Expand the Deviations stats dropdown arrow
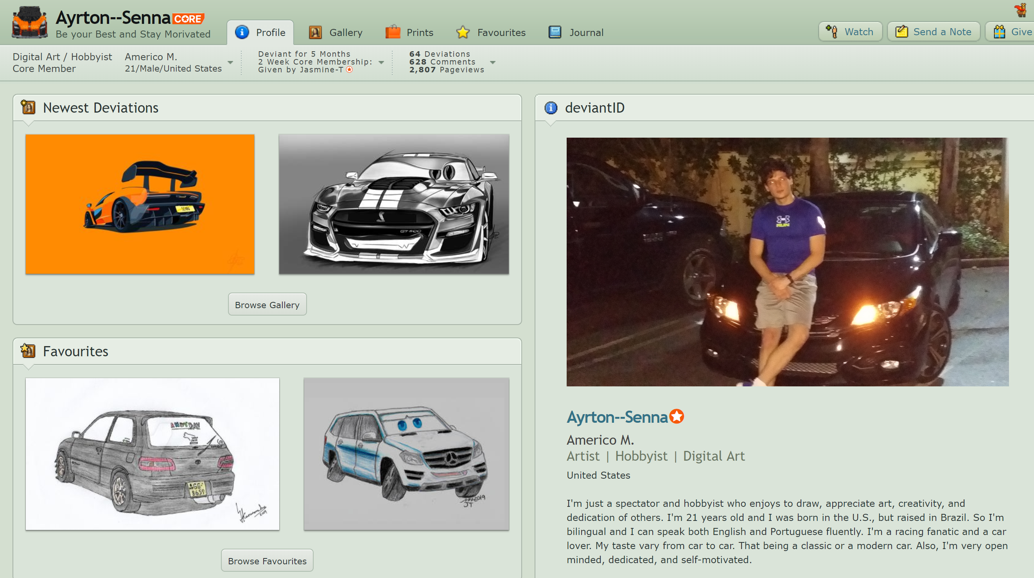This screenshot has width=1034, height=578. click(x=493, y=62)
